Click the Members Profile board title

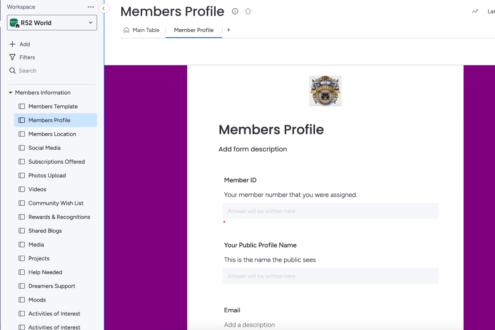coord(172,12)
